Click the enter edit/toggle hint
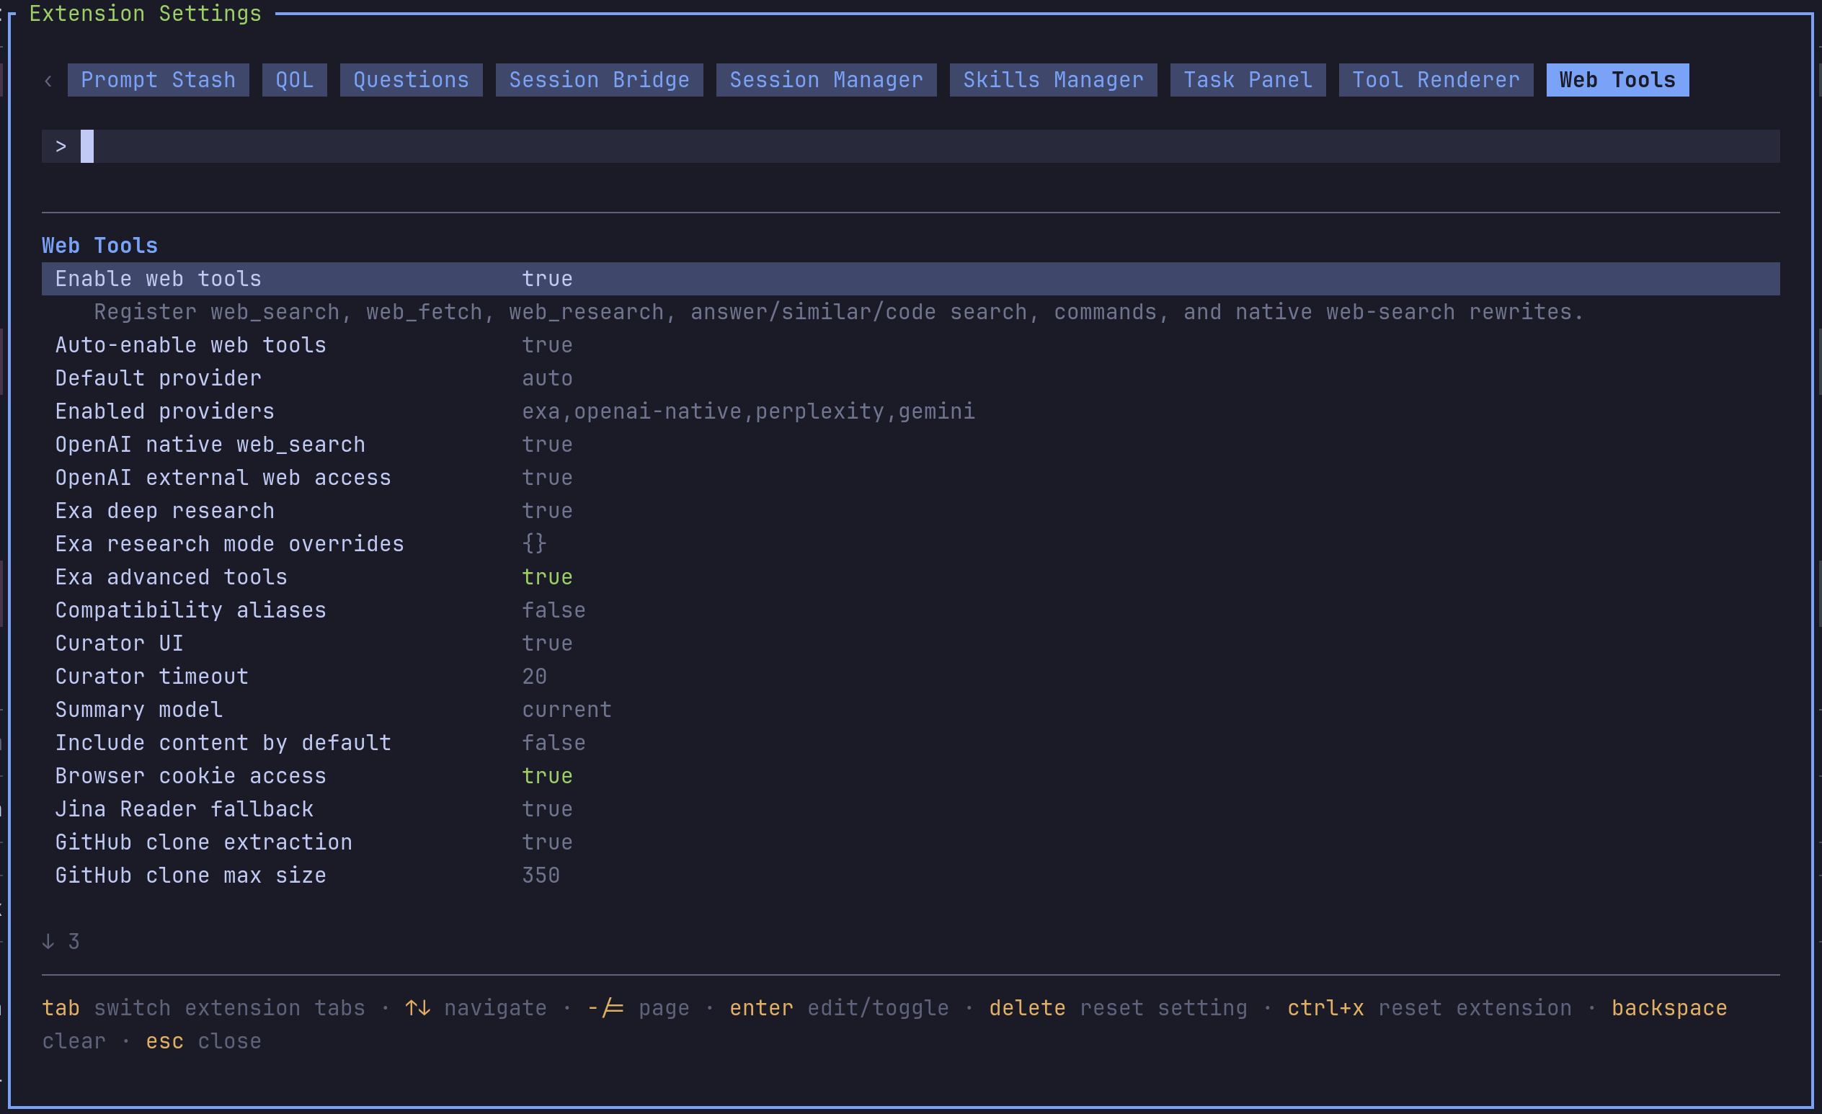The height and width of the screenshot is (1114, 1822). click(x=839, y=1008)
